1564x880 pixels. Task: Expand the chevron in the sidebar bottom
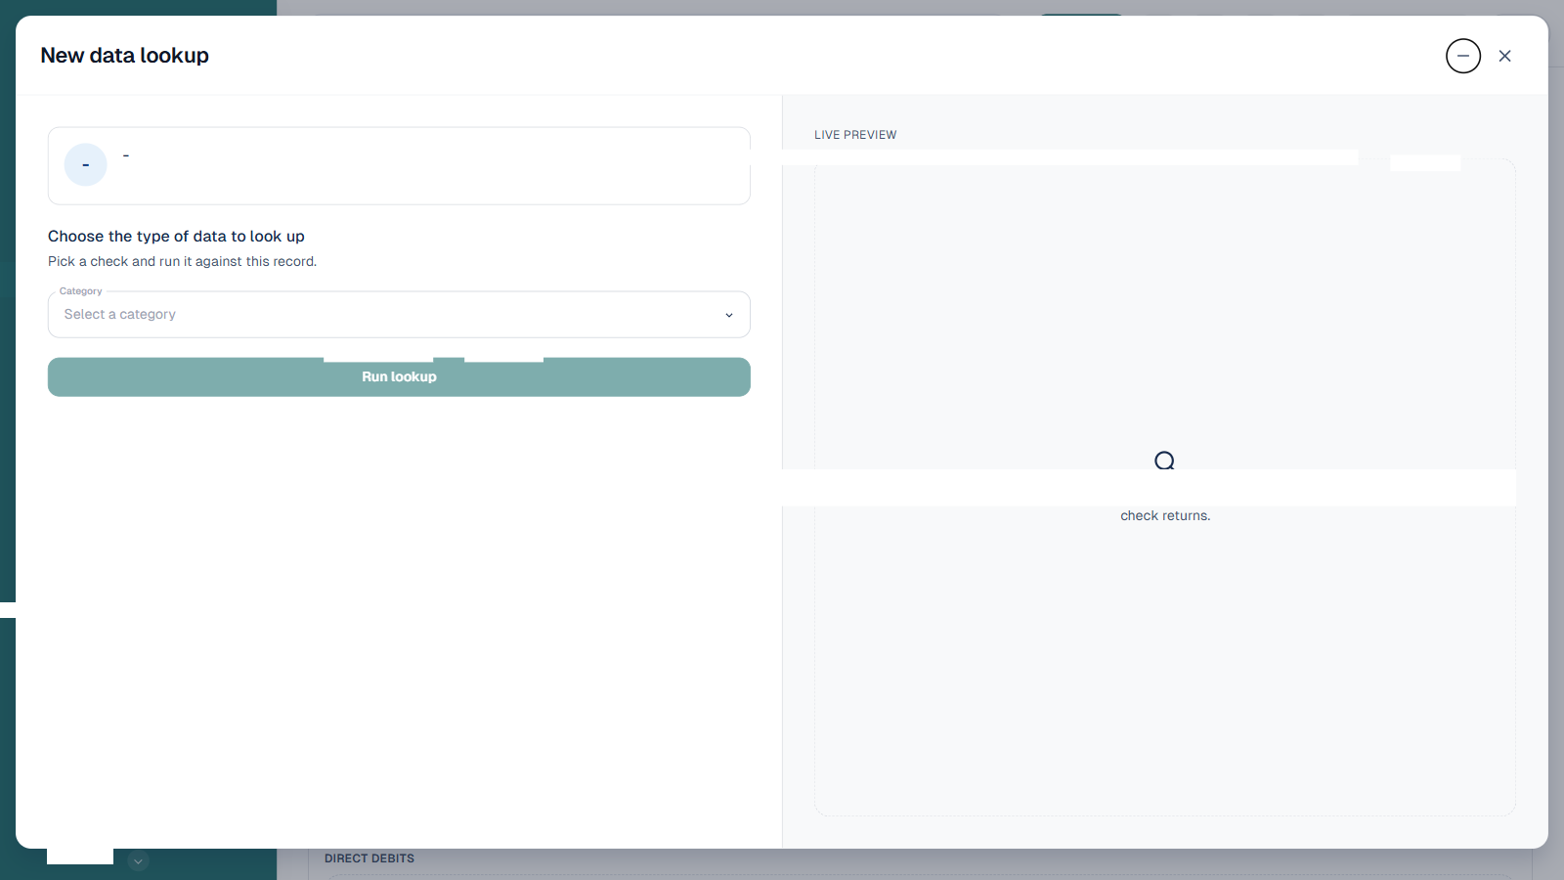pyautogui.click(x=139, y=861)
